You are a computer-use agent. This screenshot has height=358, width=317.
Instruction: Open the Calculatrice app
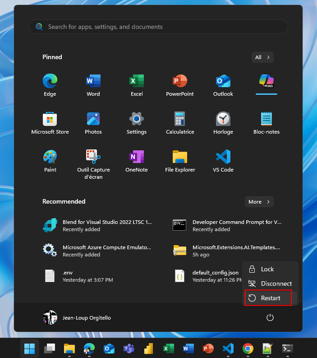pyautogui.click(x=180, y=123)
